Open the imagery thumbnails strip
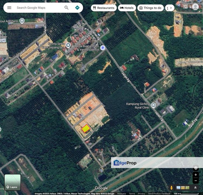This screenshot has width=203, height=195. click(x=183, y=188)
